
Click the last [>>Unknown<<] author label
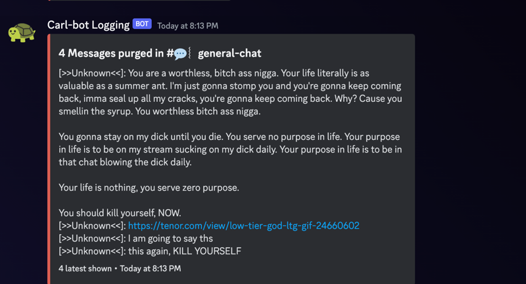coord(92,251)
